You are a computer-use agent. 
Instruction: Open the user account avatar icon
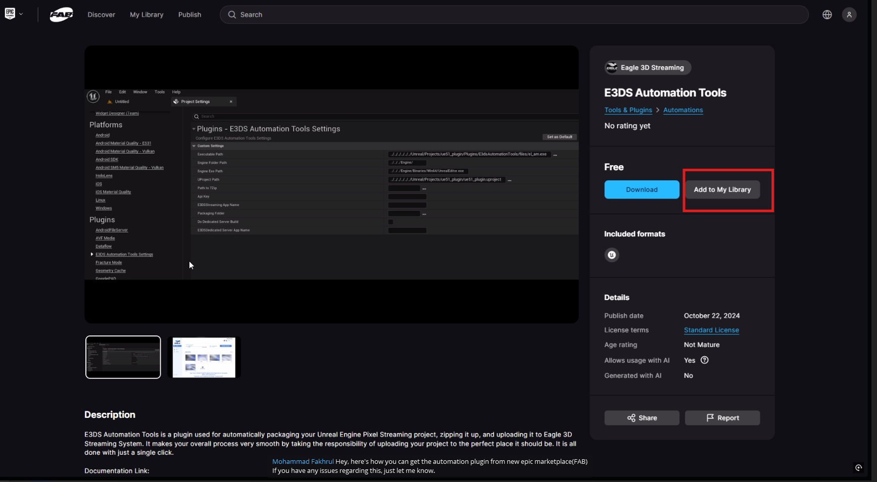tap(849, 15)
